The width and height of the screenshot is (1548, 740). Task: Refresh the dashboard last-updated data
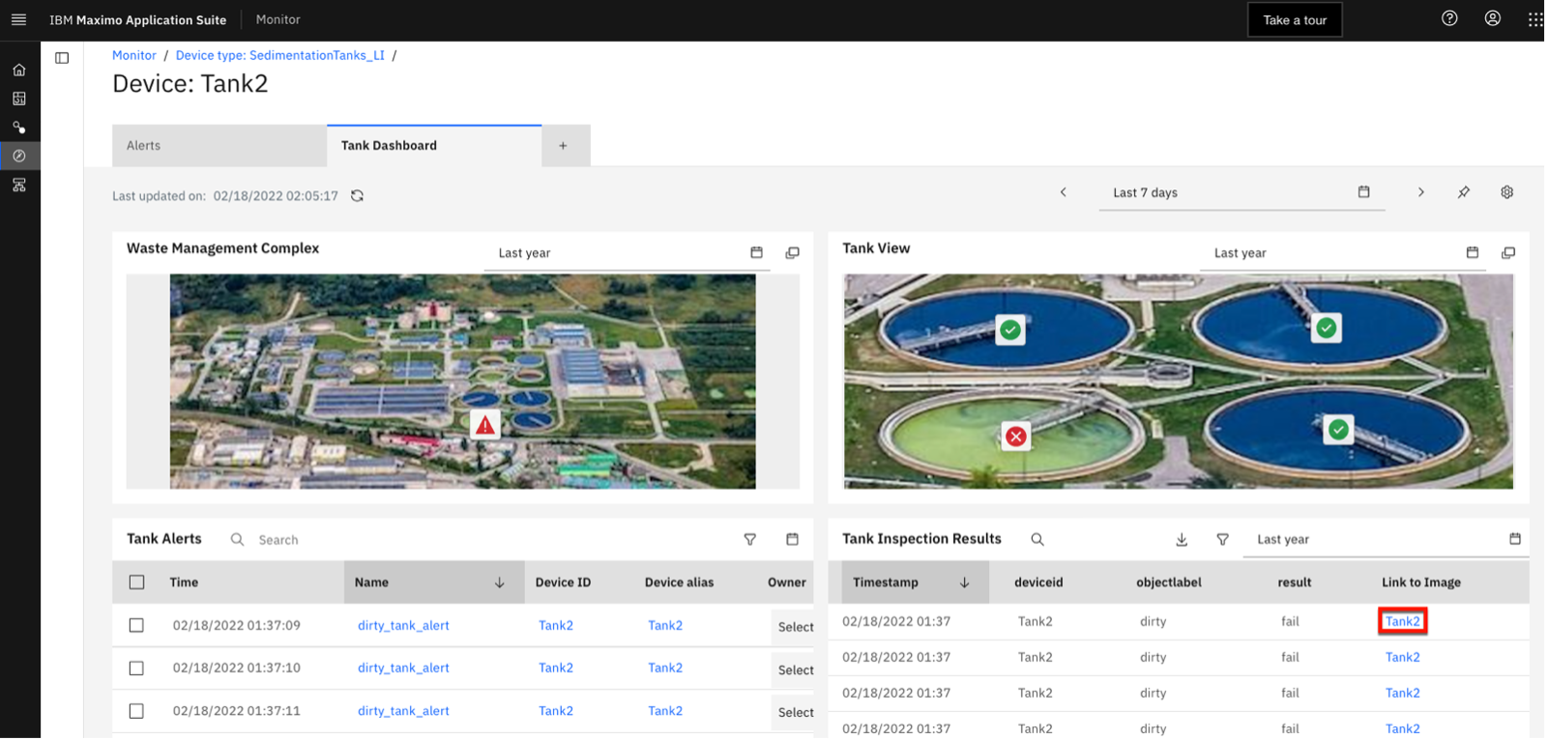click(x=357, y=196)
